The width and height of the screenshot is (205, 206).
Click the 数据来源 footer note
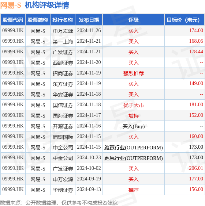click(x=59, y=203)
